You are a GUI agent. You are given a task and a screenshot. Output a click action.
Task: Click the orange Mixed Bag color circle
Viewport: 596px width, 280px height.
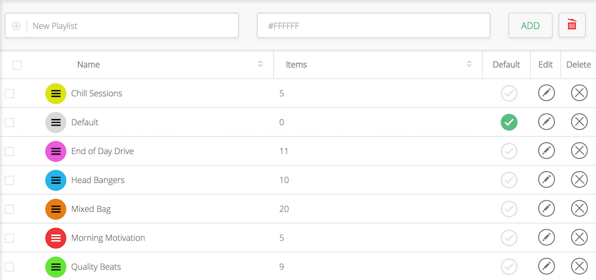coord(56,209)
